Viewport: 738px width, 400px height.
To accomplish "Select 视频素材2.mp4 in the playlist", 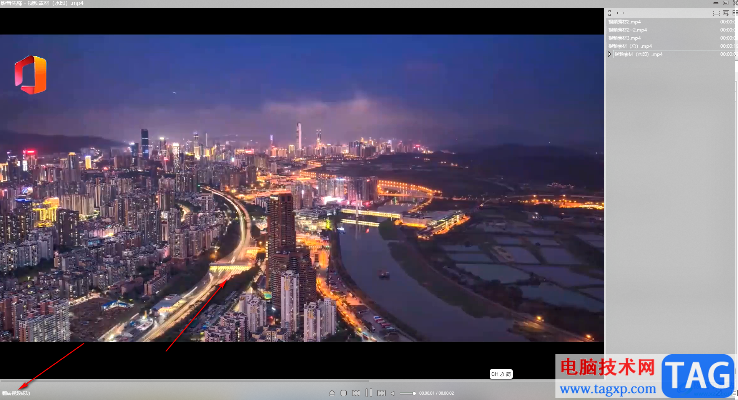I will pos(671,22).
